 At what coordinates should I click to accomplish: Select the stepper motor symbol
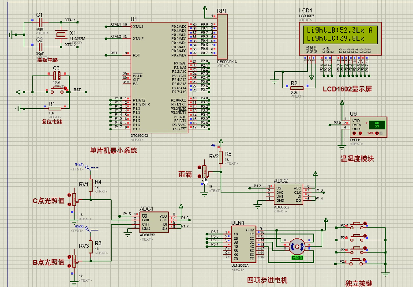297,245
